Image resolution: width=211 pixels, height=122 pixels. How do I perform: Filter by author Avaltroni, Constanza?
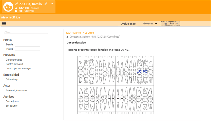click(17, 91)
